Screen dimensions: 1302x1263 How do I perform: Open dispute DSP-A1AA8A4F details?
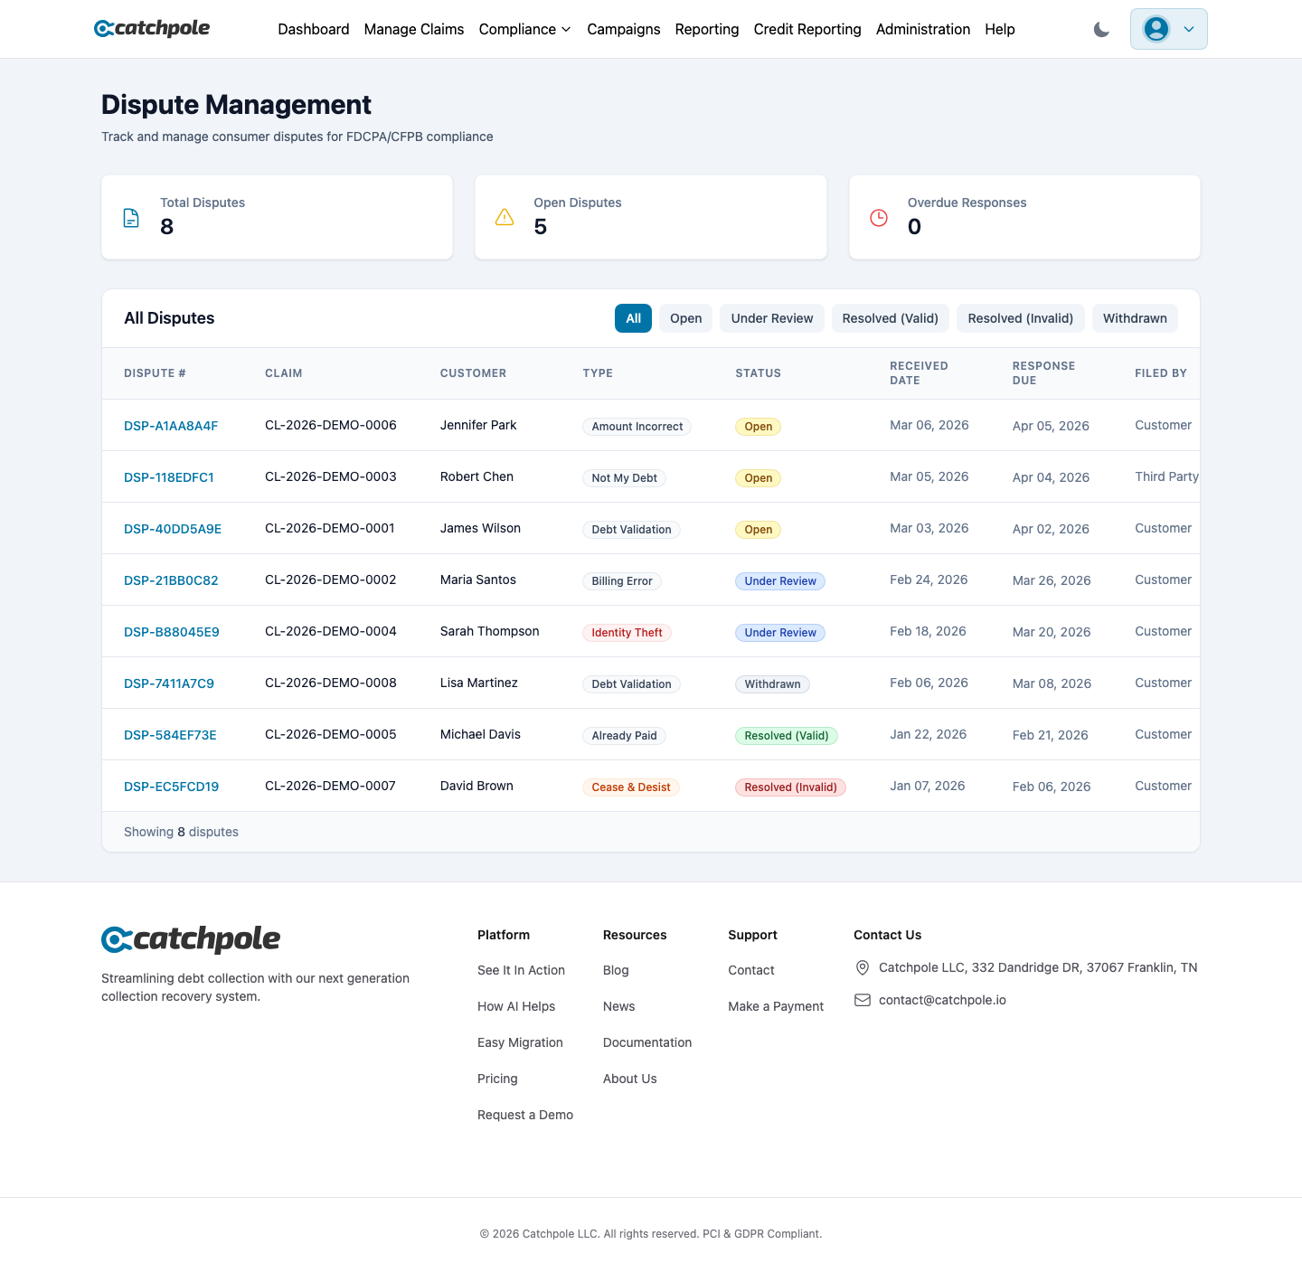click(171, 425)
